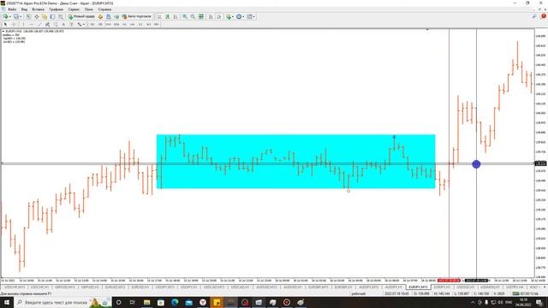
Task: Switch to M5 timeframe
Action: tap(100, 25)
